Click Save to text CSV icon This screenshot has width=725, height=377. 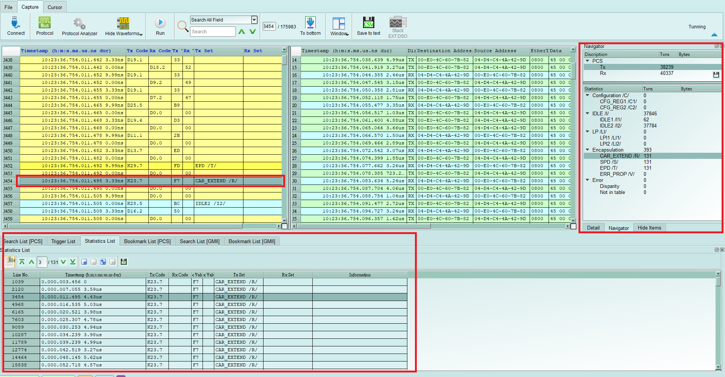(x=368, y=23)
